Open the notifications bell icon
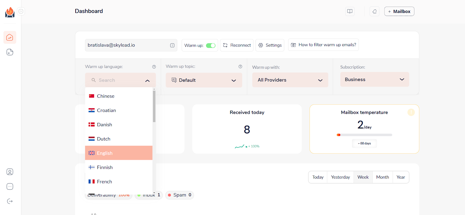 click(x=374, y=11)
